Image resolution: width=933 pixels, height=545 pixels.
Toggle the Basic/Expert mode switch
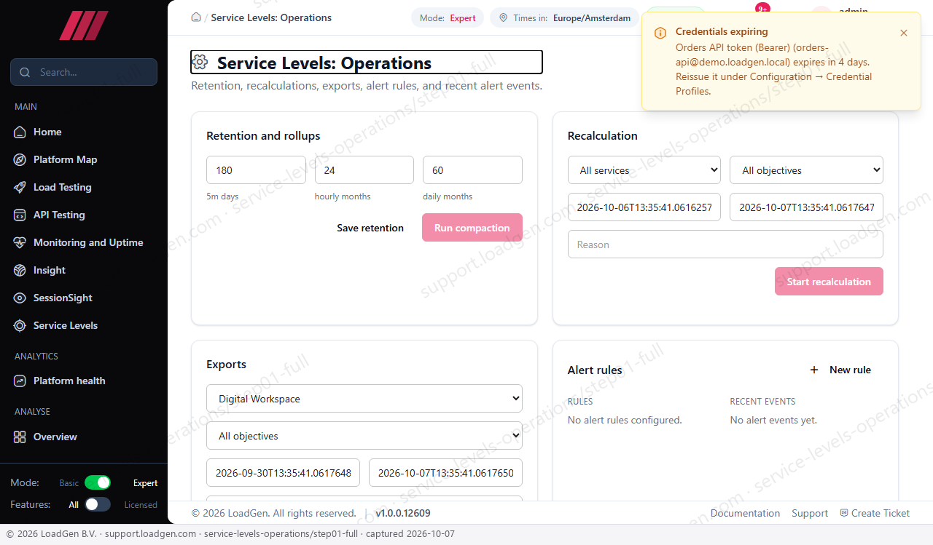98,482
